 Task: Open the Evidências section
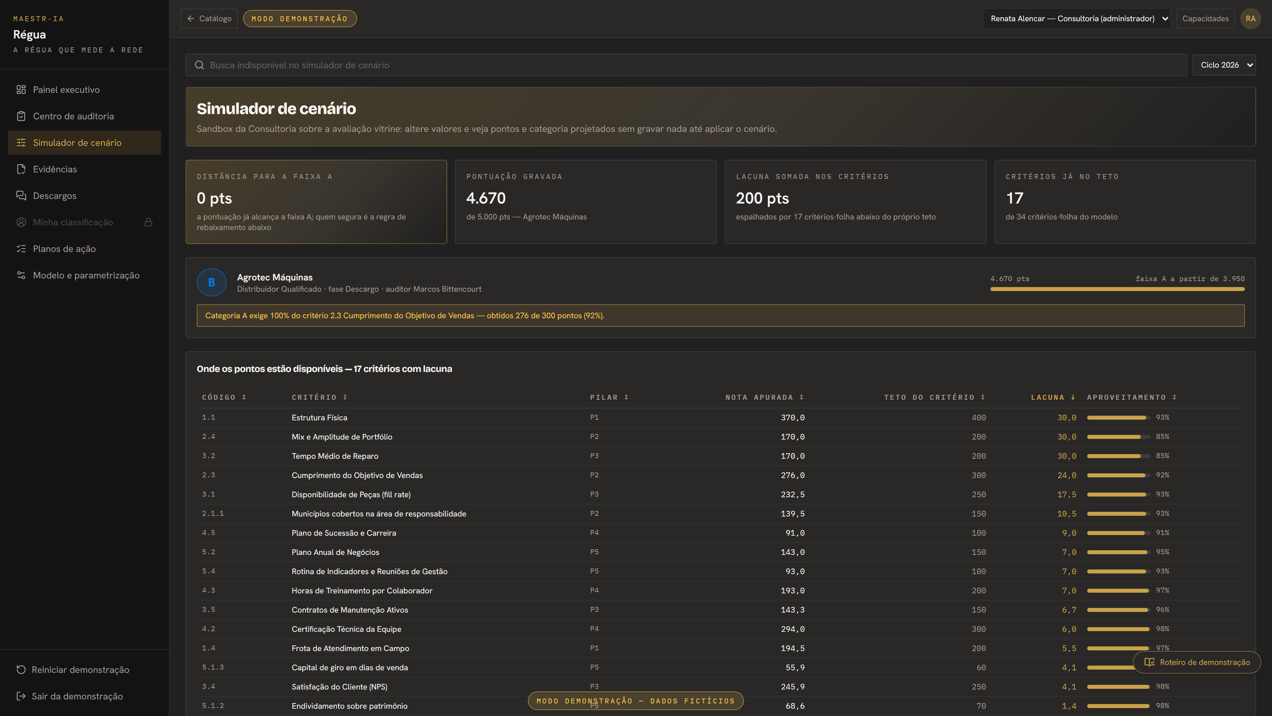[x=84, y=169]
